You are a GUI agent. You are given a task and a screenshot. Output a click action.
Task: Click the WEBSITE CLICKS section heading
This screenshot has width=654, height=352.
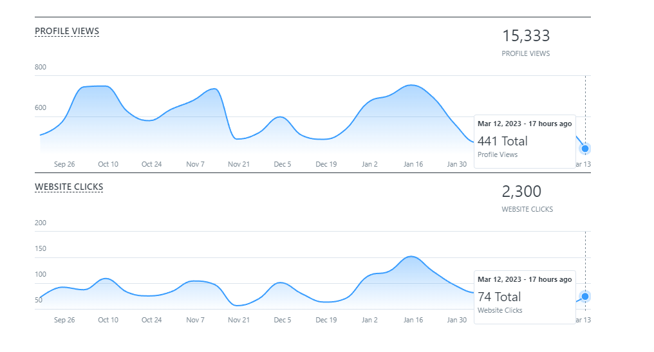69,187
